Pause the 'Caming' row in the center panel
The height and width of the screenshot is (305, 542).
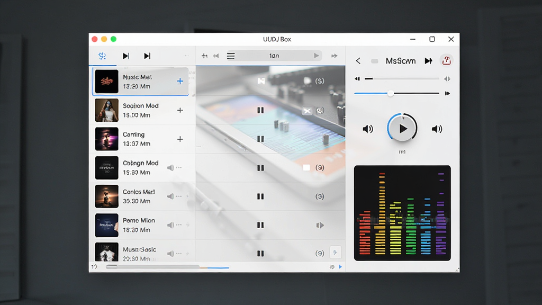[x=260, y=139]
